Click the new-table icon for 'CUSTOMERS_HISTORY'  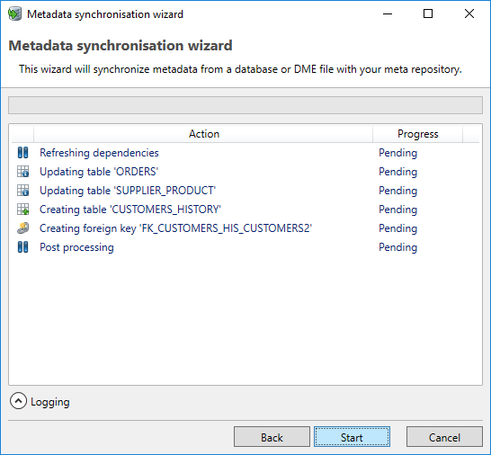click(22, 210)
